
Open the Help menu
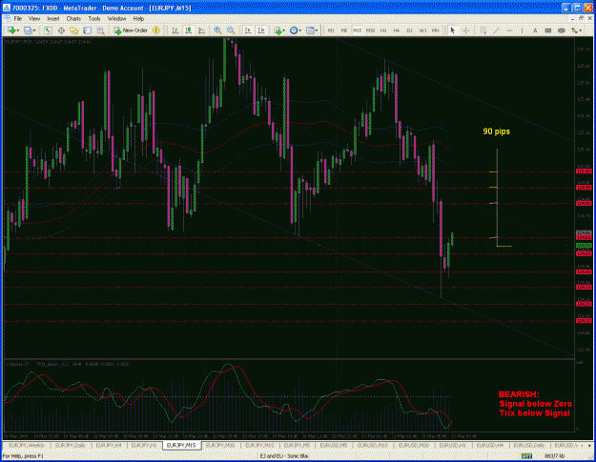click(x=138, y=18)
